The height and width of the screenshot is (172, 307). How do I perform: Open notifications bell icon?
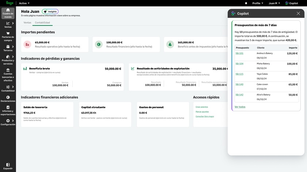pyautogui.click(x=246, y=3)
